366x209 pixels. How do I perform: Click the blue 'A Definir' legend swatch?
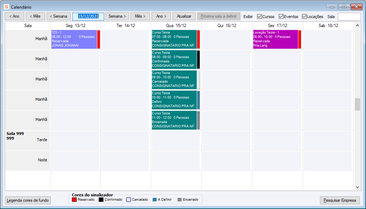[155, 200]
